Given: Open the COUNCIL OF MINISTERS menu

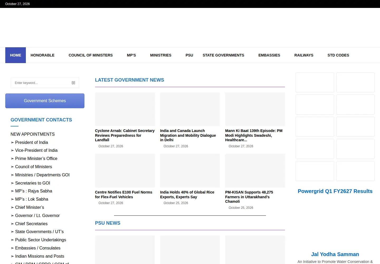Looking at the screenshot, I should pyautogui.click(x=91, y=55).
